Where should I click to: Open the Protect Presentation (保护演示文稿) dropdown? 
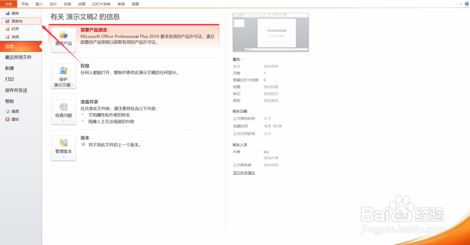tap(63, 76)
